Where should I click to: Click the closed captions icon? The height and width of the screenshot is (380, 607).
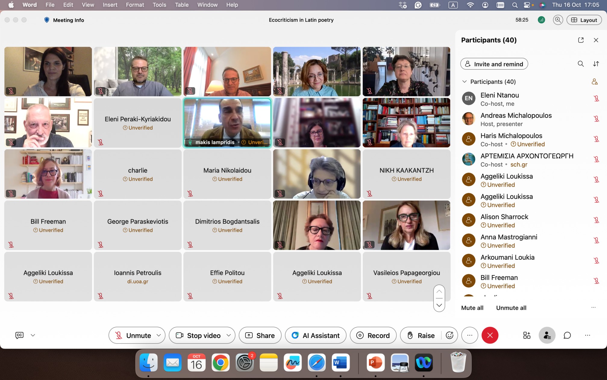pos(19,335)
